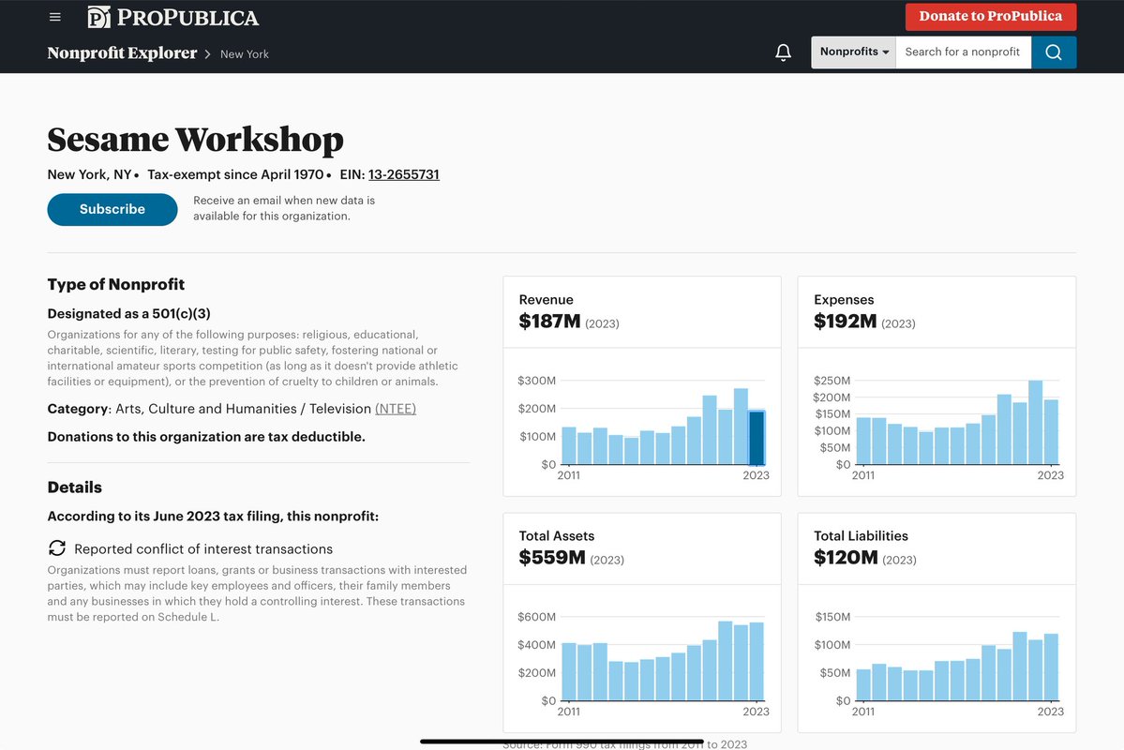Click 'Reported conflict of interest transactions' text
Screen dimensions: 1124x750
point(203,549)
